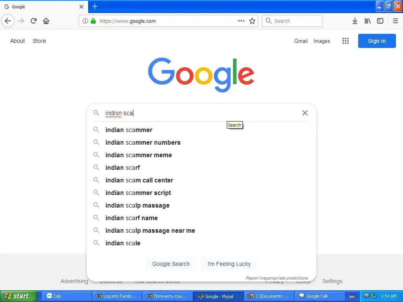Click the chat bubble system tray icon
Image resolution: width=403 pixels, height=302 pixels.
[366, 296]
